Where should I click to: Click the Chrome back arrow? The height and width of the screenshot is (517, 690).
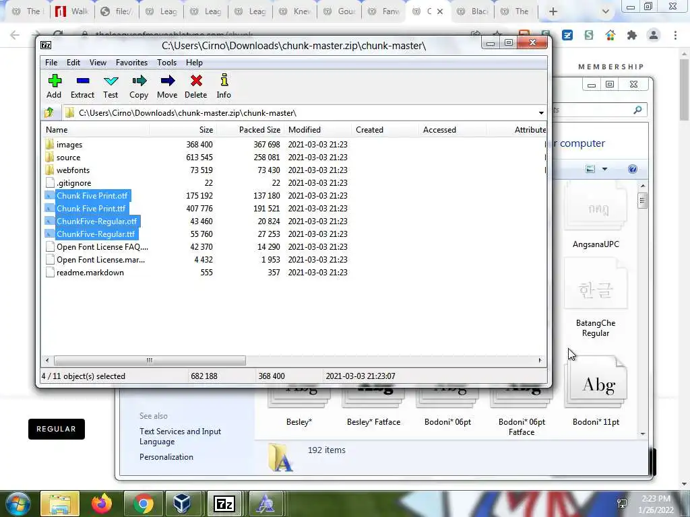[x=15, y=35]
